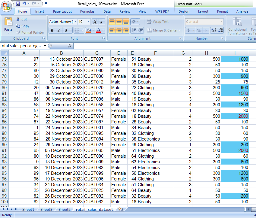Toggle align text left

(112, 30)
